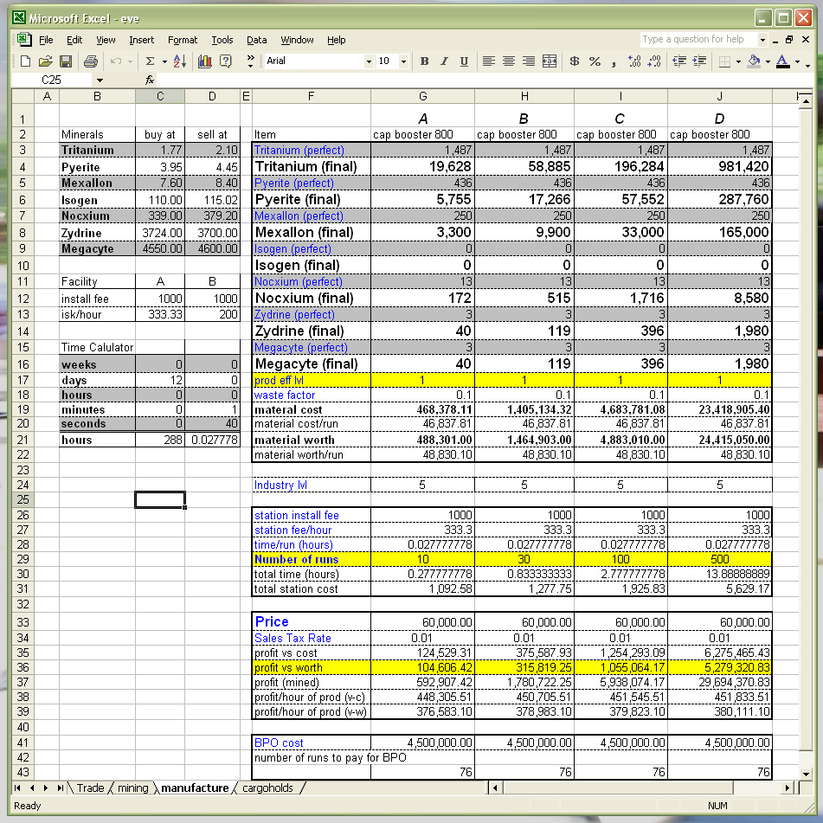This screenshot has width=823, height=823.
Task: Open the fill color dropdown arrow
Action: tap(768, 61)
